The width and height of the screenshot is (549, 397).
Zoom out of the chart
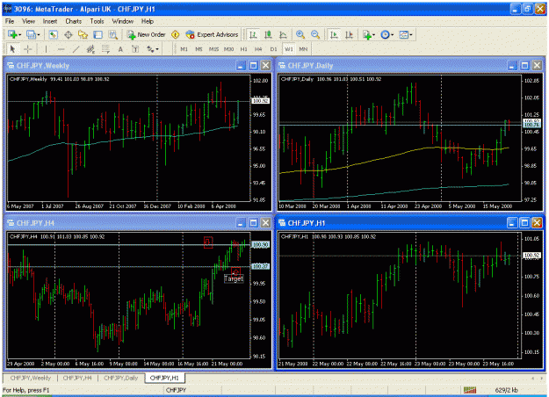(315, 34)
